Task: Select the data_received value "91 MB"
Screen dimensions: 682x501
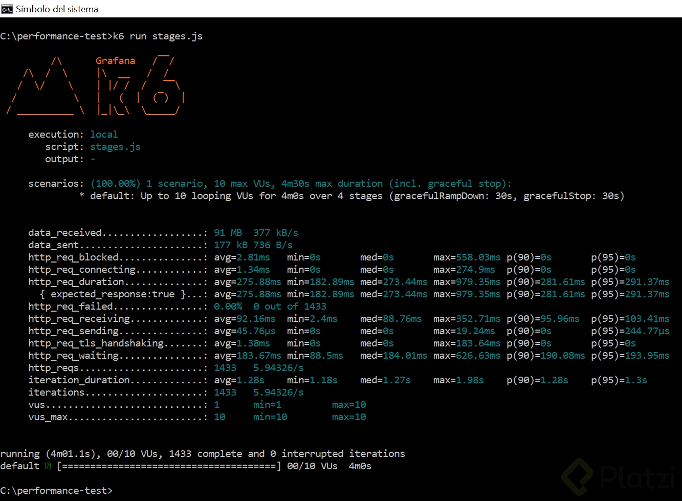Action: tap(228, 233)
